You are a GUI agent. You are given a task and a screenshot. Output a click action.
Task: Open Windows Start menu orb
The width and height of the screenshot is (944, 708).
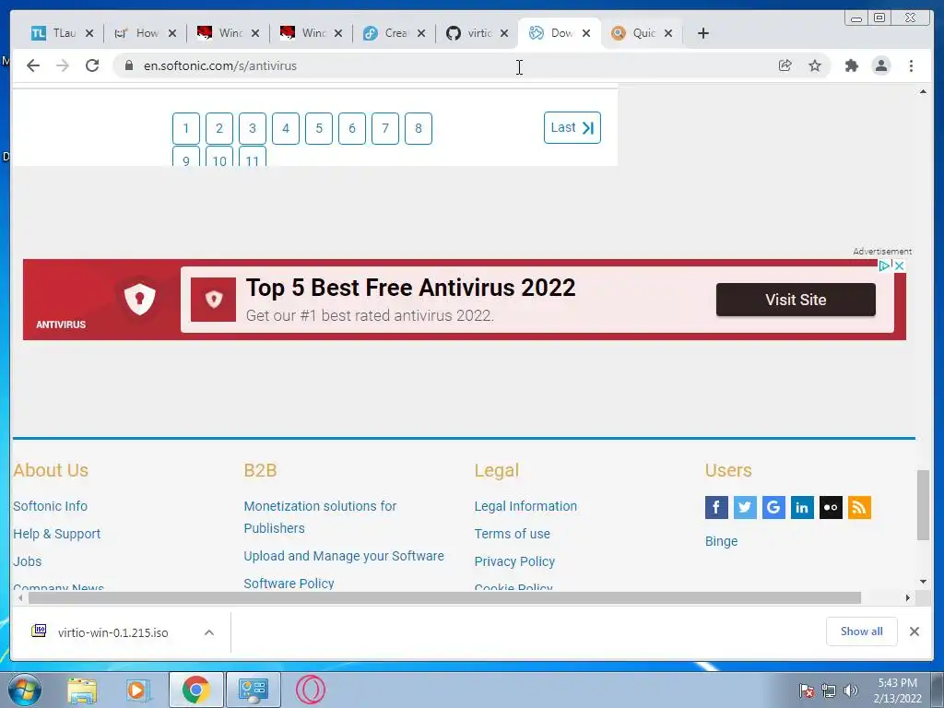click(25, 690)
